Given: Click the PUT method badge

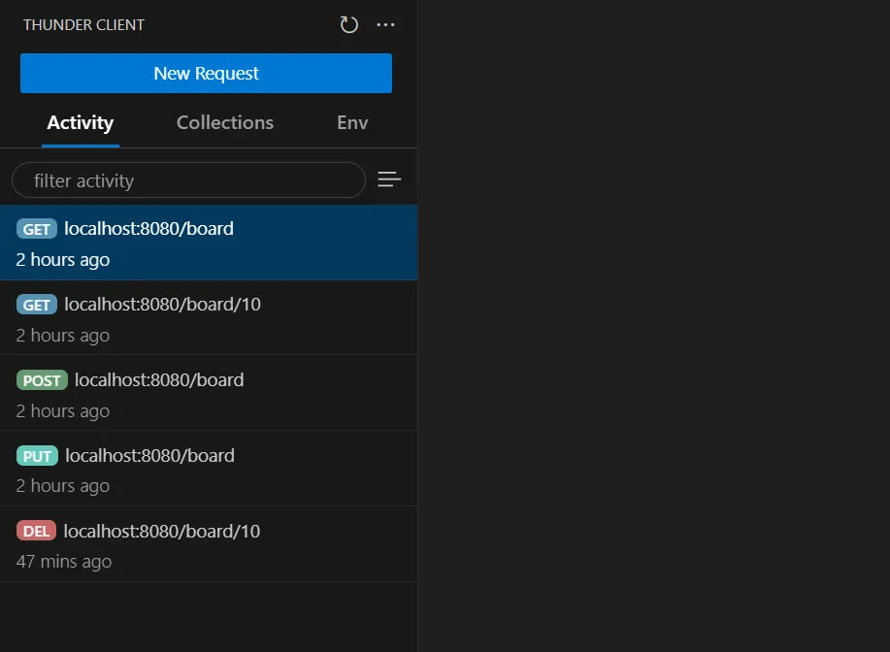Looking at the screenshot, I should pos(37,457).
